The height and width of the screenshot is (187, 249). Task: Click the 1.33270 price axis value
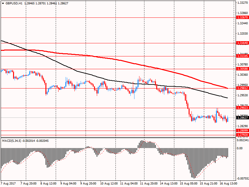tap(243, 3)
